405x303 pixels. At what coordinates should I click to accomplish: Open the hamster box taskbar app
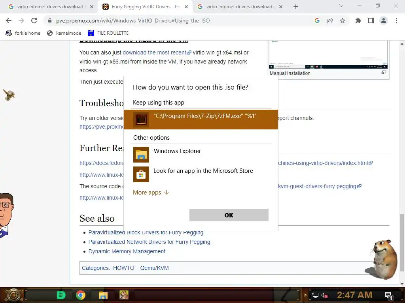click(124, 295)
